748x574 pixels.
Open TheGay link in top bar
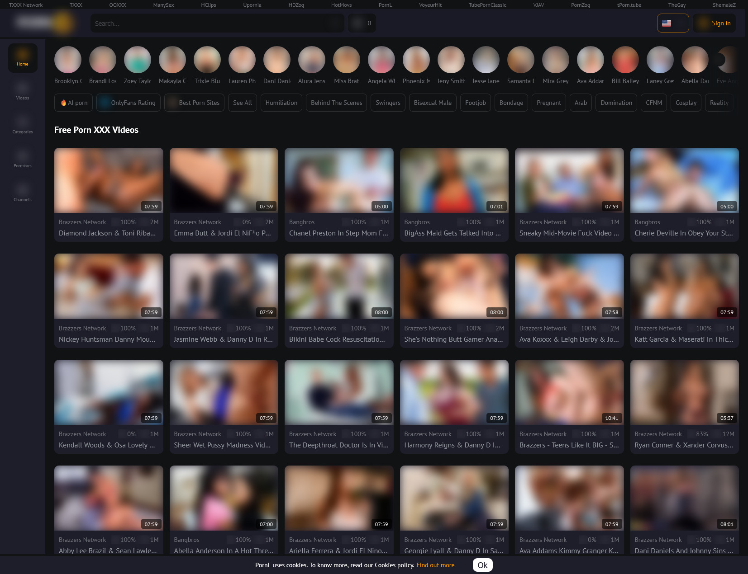click(x=677, y=5)
